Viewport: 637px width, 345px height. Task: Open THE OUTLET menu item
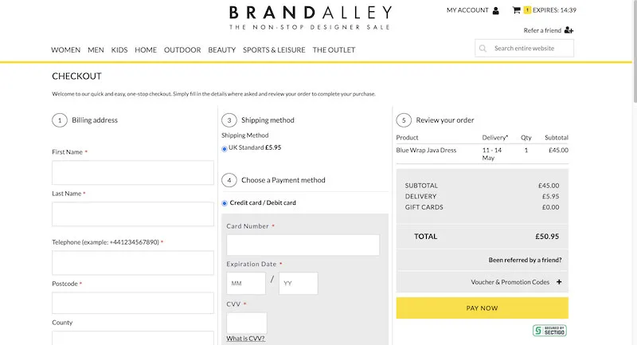click(334, 50)
